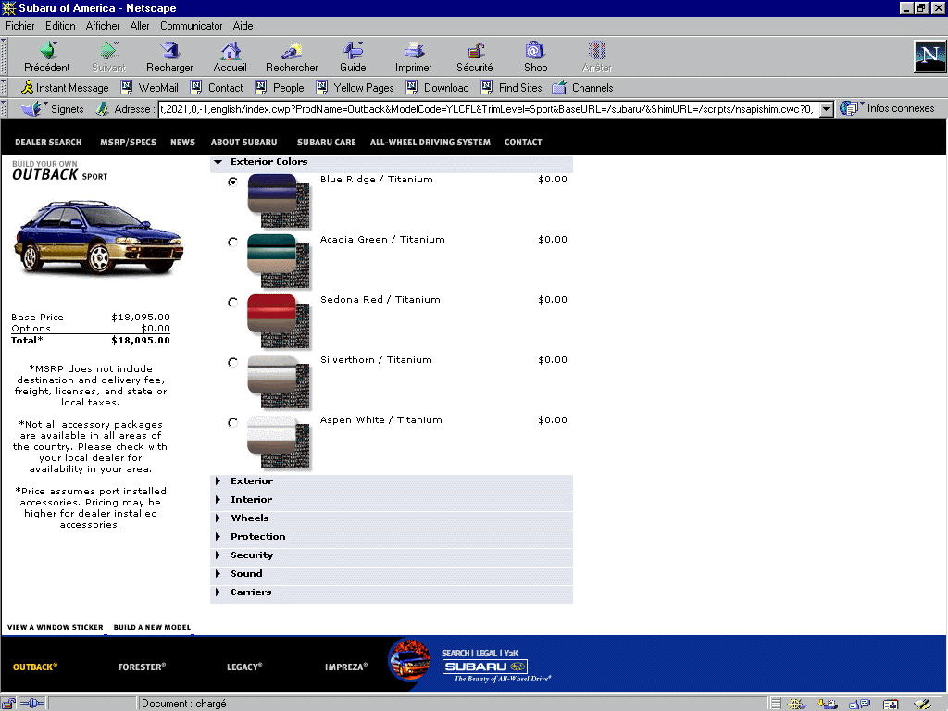Click the Adresse URL input field

489,109
